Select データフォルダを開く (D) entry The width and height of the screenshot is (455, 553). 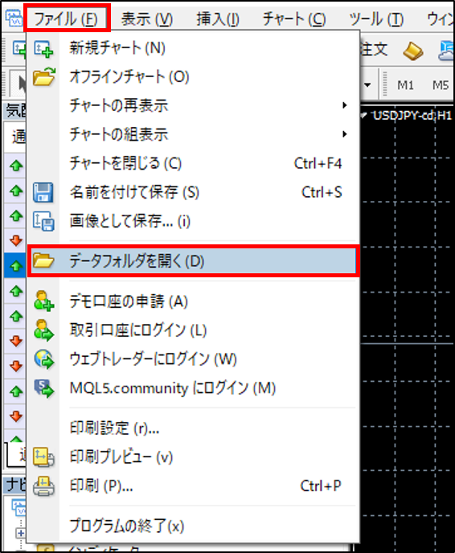(x=193, y=261)
